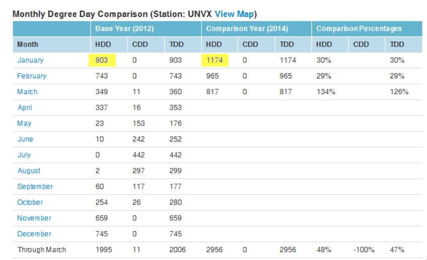The image size is (427, 260).
Task: Select the 177 September TDD value
Action: (x=175, y=186)
